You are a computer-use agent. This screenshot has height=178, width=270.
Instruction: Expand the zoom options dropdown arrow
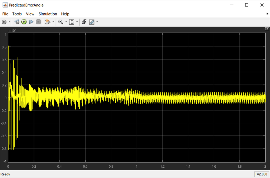pyautogui.click(x=66, y=22)
